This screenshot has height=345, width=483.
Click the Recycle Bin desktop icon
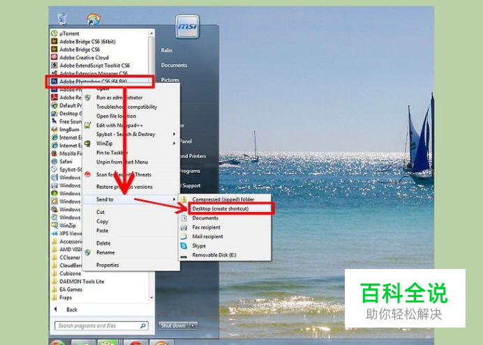click(62, 18)
